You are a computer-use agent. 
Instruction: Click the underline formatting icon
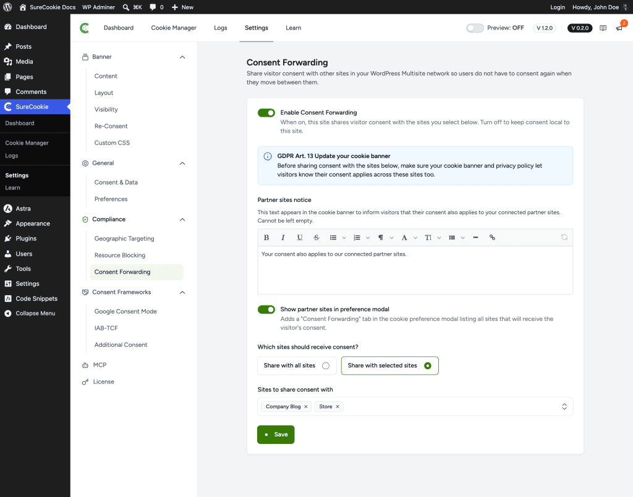point(300,238)
